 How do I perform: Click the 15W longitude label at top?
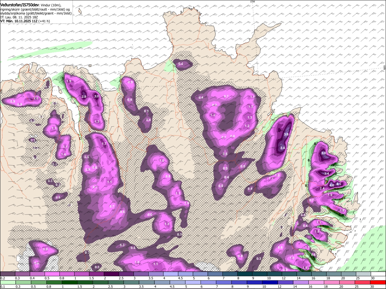[252, 2]
